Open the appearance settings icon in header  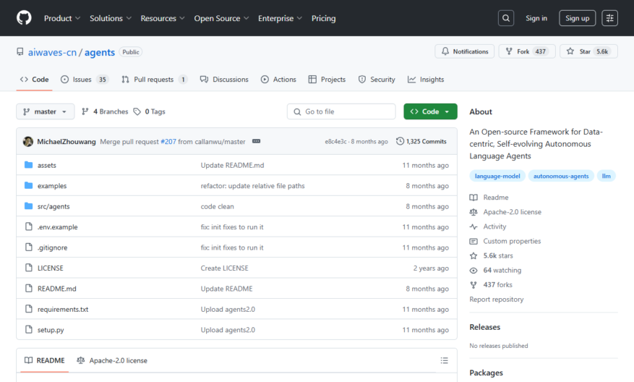(609, 18)
